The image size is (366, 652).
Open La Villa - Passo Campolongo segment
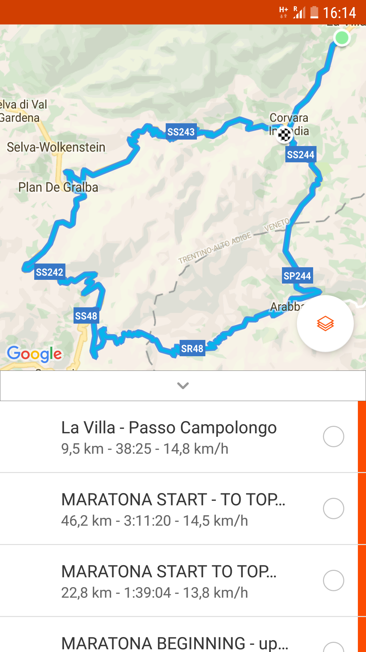click(x=169, y=437)
